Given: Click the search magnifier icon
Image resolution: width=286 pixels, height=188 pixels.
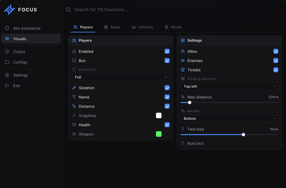Looking at the screenshot, I should tap(68, 10).
